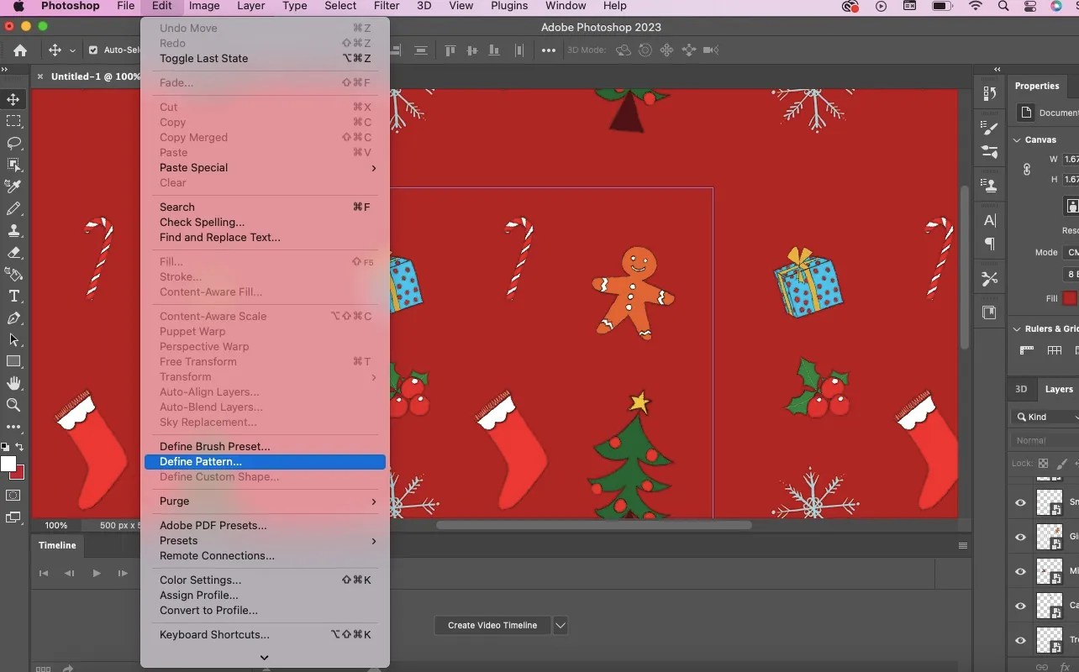Select the Hand tool

coord(13,383)
